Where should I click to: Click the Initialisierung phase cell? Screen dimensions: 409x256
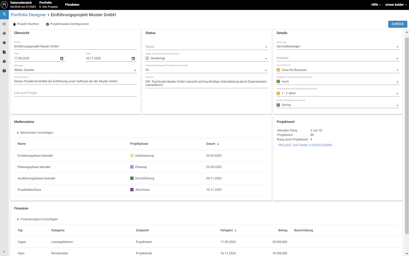[142, 156]
